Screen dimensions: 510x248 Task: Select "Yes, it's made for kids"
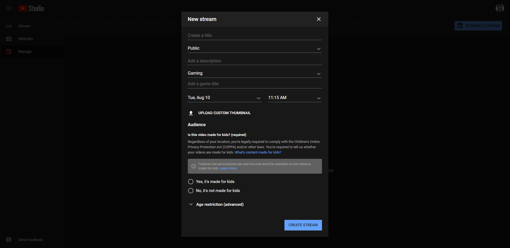click(191, 182)
